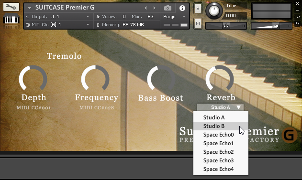Toggle Solo for this instrument
The height and width of the screenshot is (180, 302).
198,9
